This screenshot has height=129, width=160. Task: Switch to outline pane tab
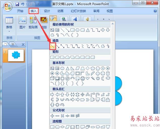tap(13, 44)
